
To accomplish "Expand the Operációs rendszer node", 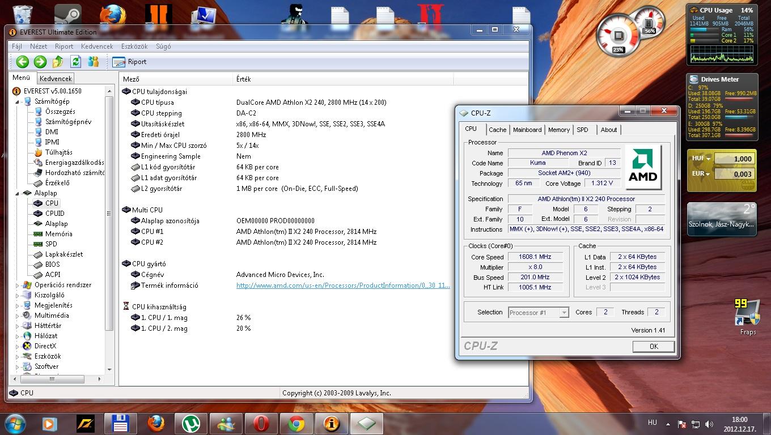I will (18, 285).
